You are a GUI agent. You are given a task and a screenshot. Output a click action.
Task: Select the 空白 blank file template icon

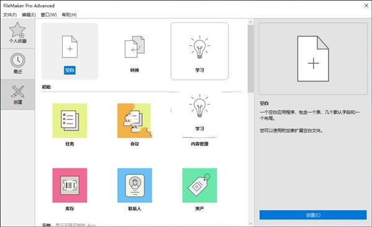69,46
